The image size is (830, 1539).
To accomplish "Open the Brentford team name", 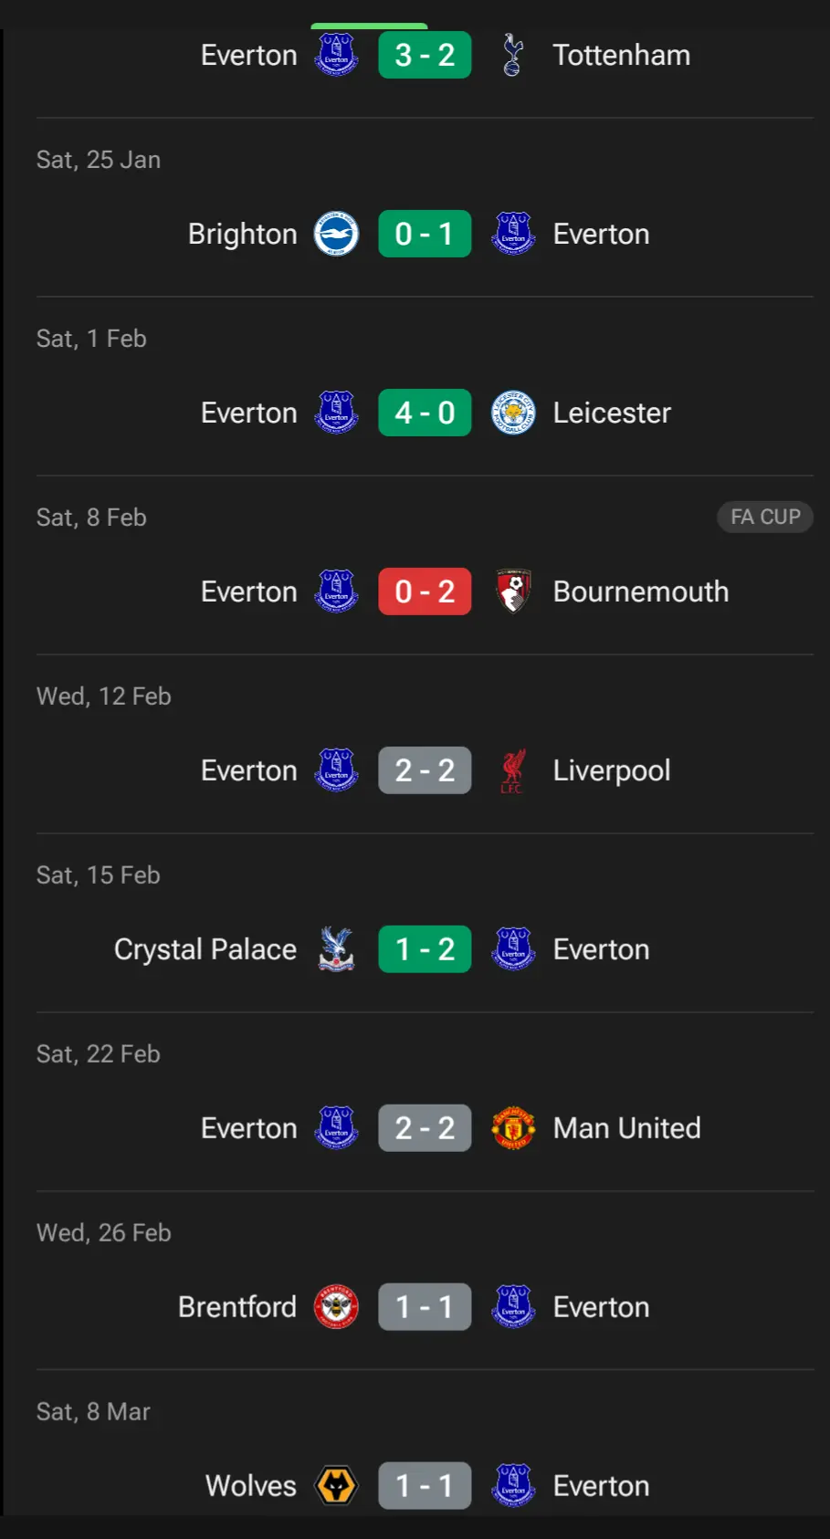I will pyautogui.click(x=237, y=1307).
